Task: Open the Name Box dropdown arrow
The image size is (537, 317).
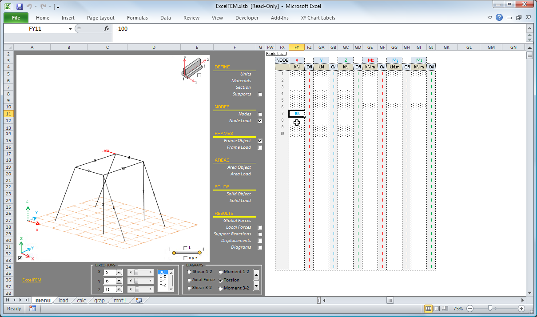Action: [x=70, y=29]
